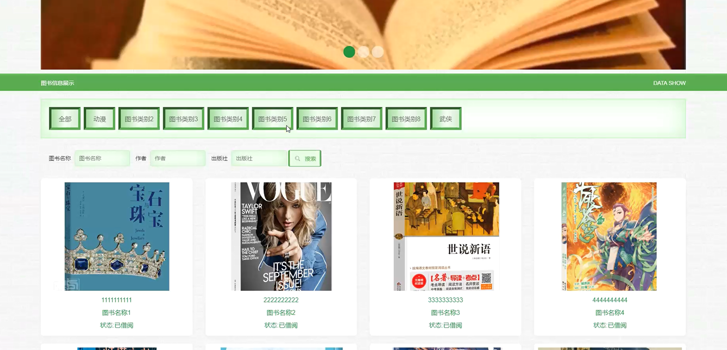The height and width of the screenshot is (350, 727).
Task: Choose the 图书类别5 category
Action: [x=272, y=119]
